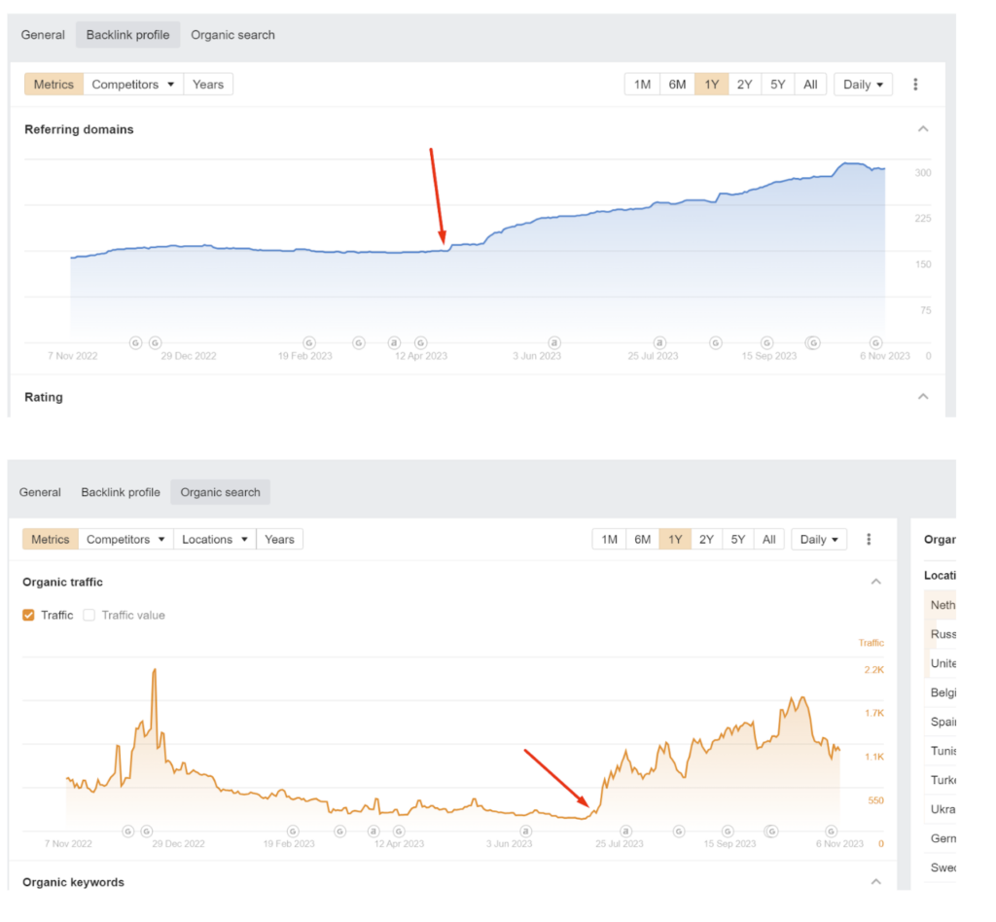Collapse the Rating section chevron
The width and height of the screenshot is (996, 922).
point(923,397)
